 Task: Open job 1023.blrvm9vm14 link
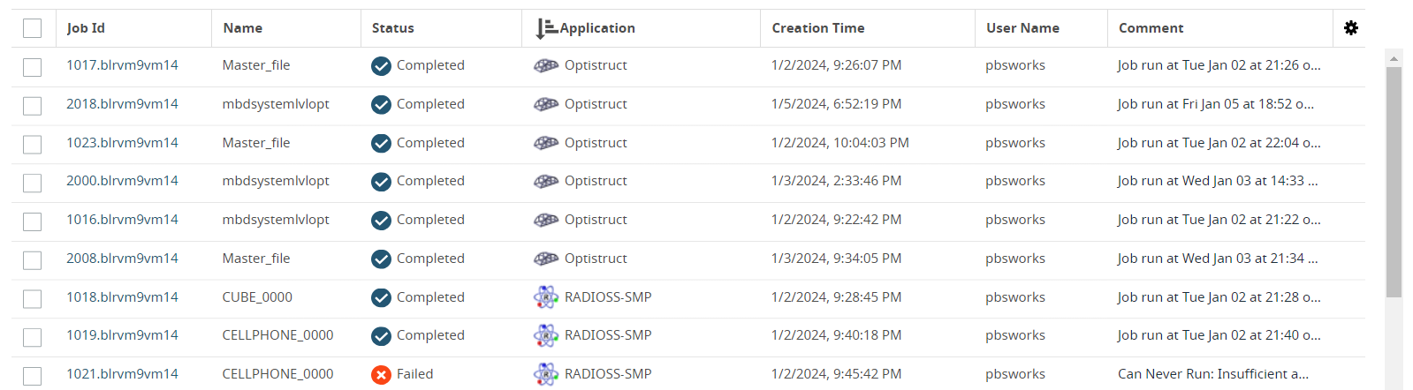(x=122, y=143)
